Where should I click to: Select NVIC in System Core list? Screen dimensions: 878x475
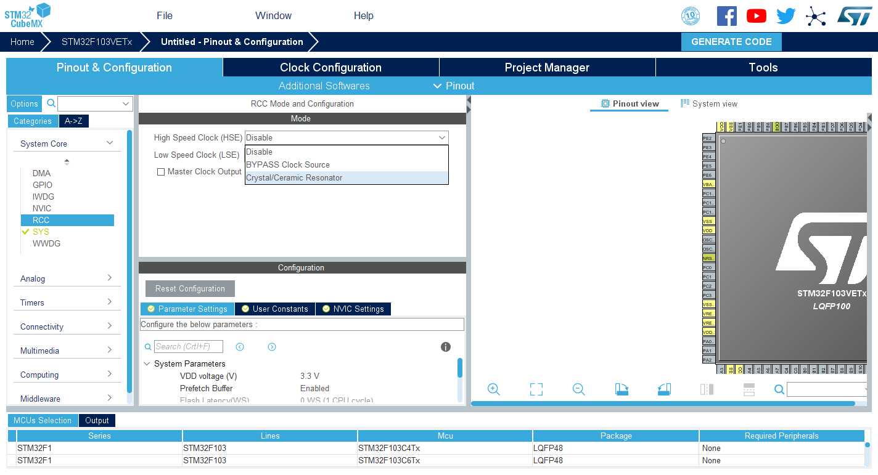coord(42,208)
